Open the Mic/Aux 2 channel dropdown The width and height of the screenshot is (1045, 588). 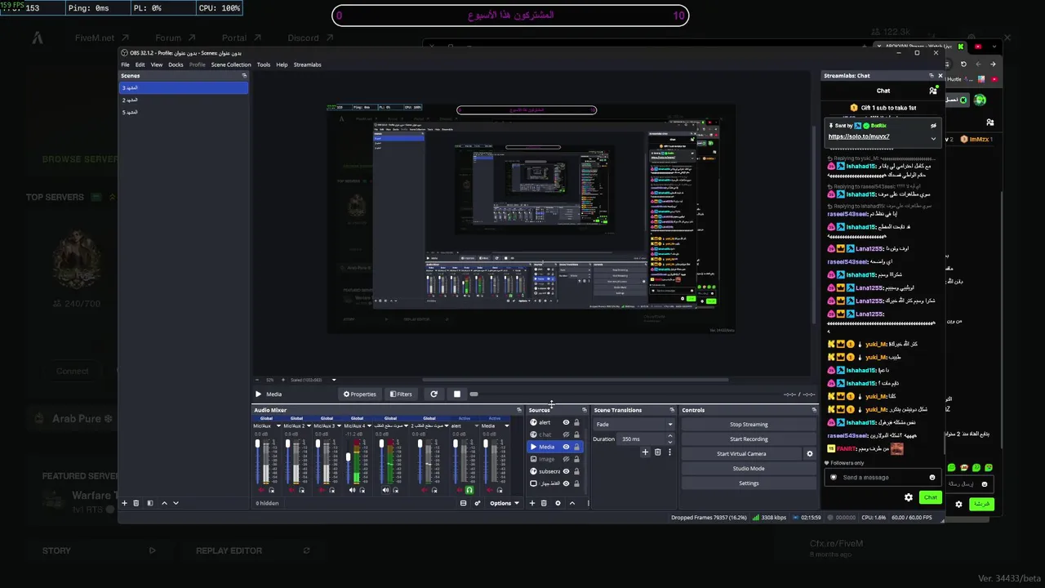(x=309, y=426)
